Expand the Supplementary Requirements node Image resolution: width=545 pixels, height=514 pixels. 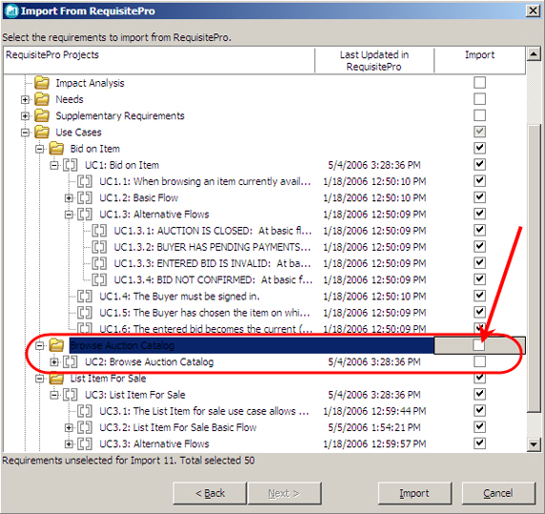click(x=25, y=115)
